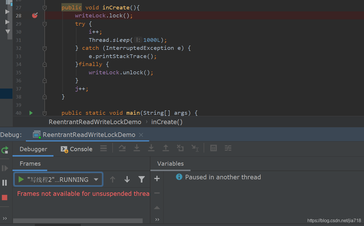The image size is (364, 226).
Task: Click the Step Into debugger icon
Action: (x=137, y=148)
